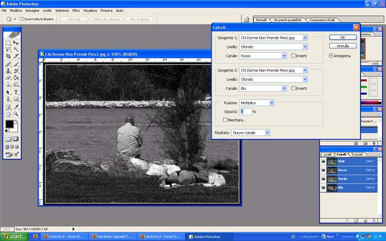Click the Annulla button
Screen dimensions: 386x241
click(x=343, y=46)
